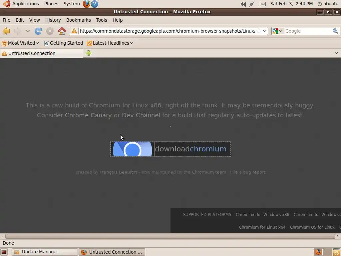The image size is (341, 256).
Task: Open the Help icon in the top panel
Action: point(94,4)
